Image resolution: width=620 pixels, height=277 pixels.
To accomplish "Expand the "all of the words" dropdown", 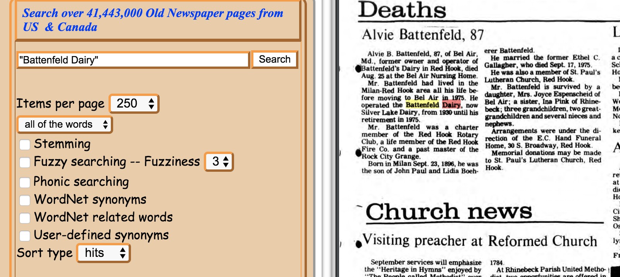I will [65, 125].
